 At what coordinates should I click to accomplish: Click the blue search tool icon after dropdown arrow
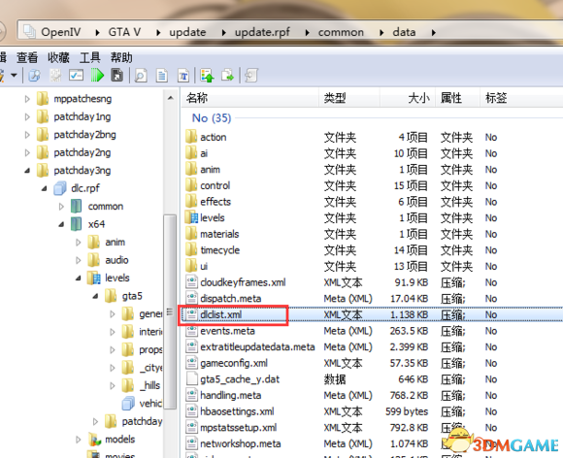point(35,76)
